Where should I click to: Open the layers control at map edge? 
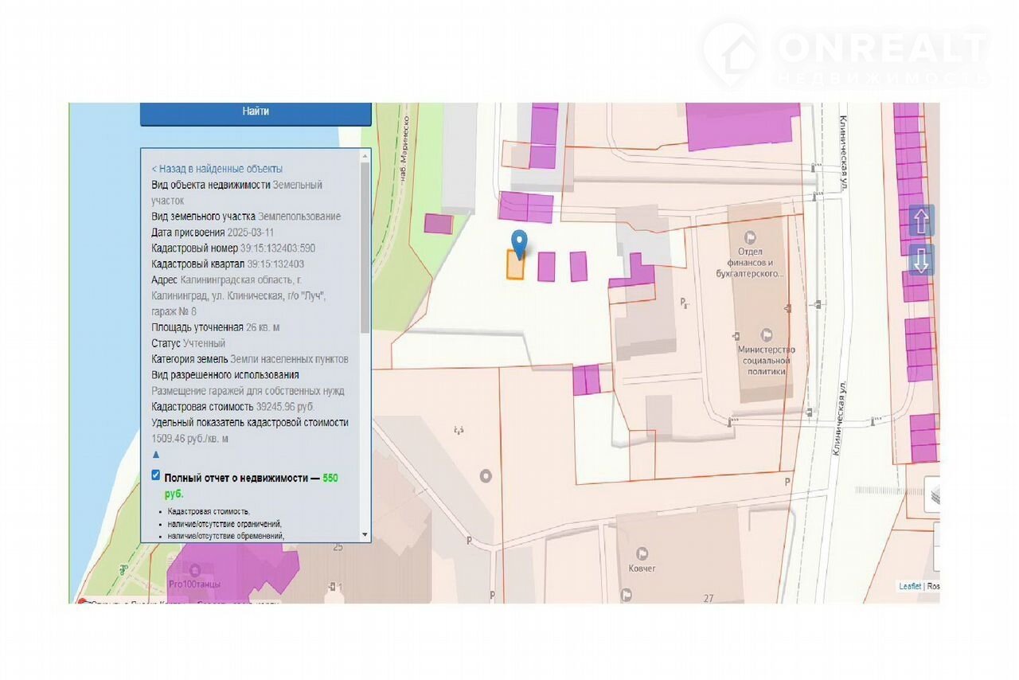[933, 494]
